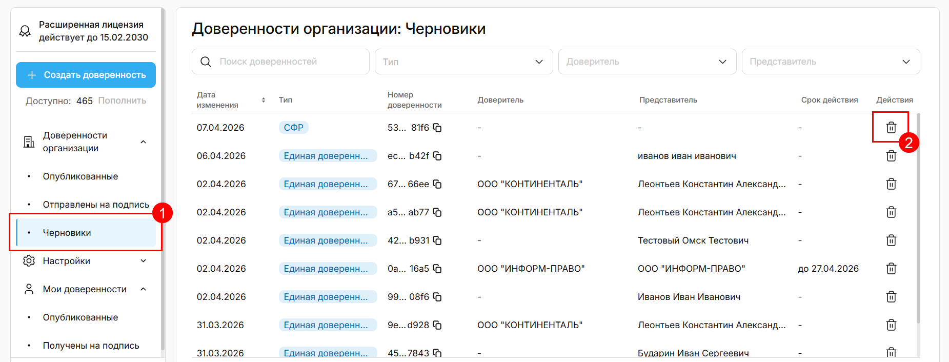Delete the draft with number ending 08f6
Screen dimensions: 949x362
[891, 297]
